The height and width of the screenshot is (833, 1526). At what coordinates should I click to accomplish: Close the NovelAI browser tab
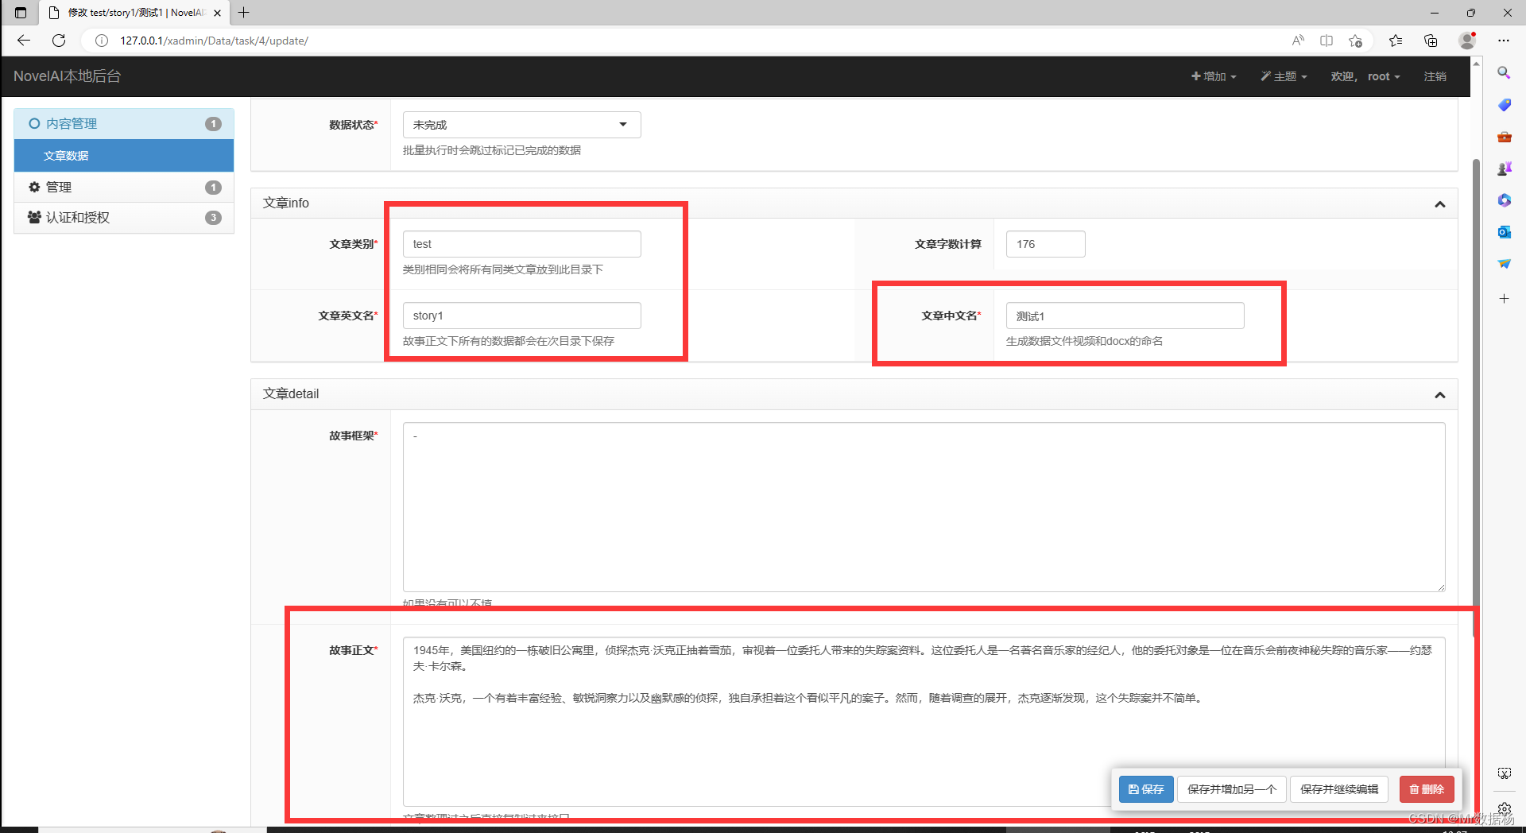(217, 13)
